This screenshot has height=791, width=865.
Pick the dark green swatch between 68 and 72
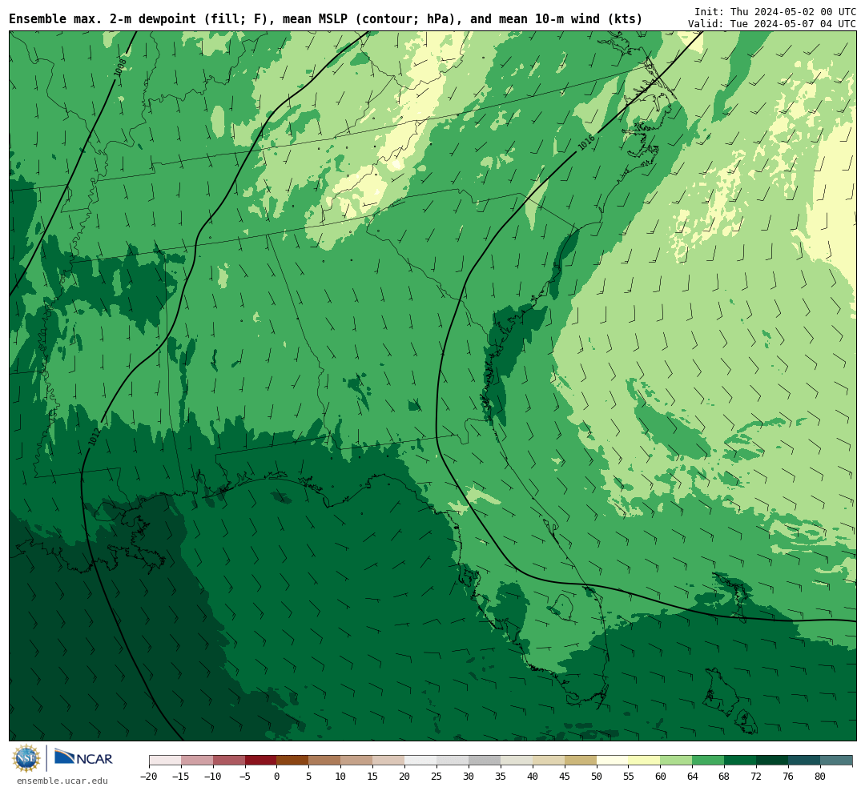coord(741,761)
